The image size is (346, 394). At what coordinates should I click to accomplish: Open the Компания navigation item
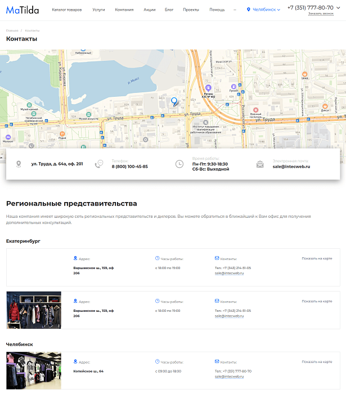point(124,10)
